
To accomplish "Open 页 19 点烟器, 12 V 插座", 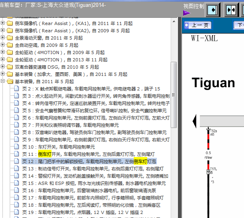I will (x=83, y=213).
